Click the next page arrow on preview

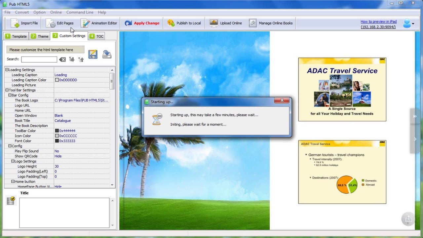tap(415, 139)
